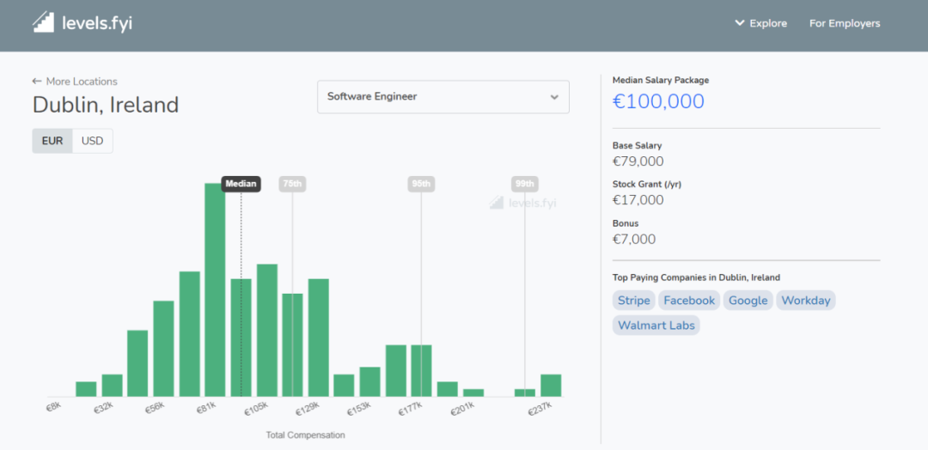Viewport: 928px width, 450px height.
Task: Click the levels.fyi brand name in header
Action: click(97, 23)
